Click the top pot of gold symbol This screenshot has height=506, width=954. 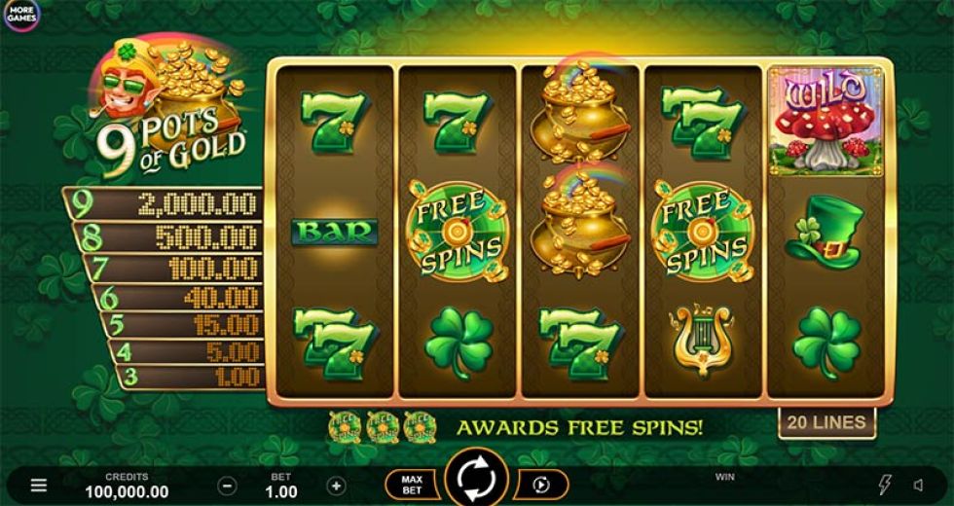pos(578,113)
